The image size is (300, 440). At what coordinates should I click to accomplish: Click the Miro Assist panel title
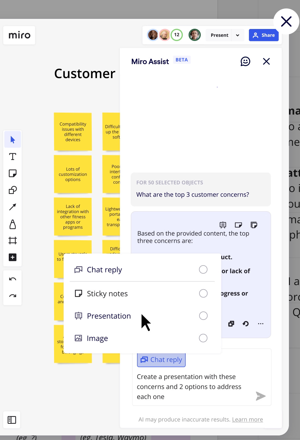(150, 62)
